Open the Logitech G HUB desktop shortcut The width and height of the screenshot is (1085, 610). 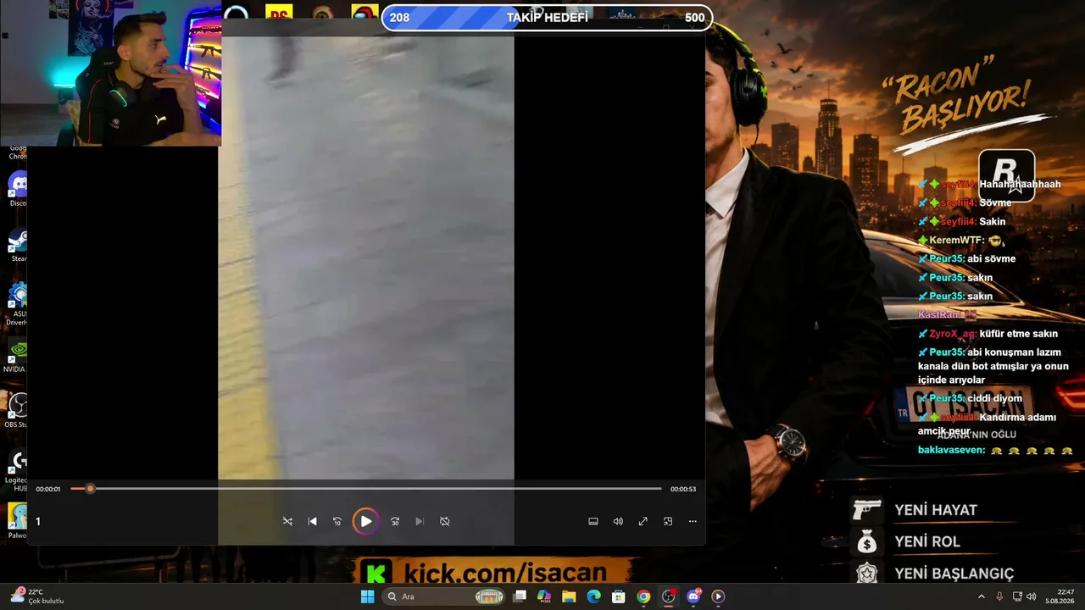17,470
